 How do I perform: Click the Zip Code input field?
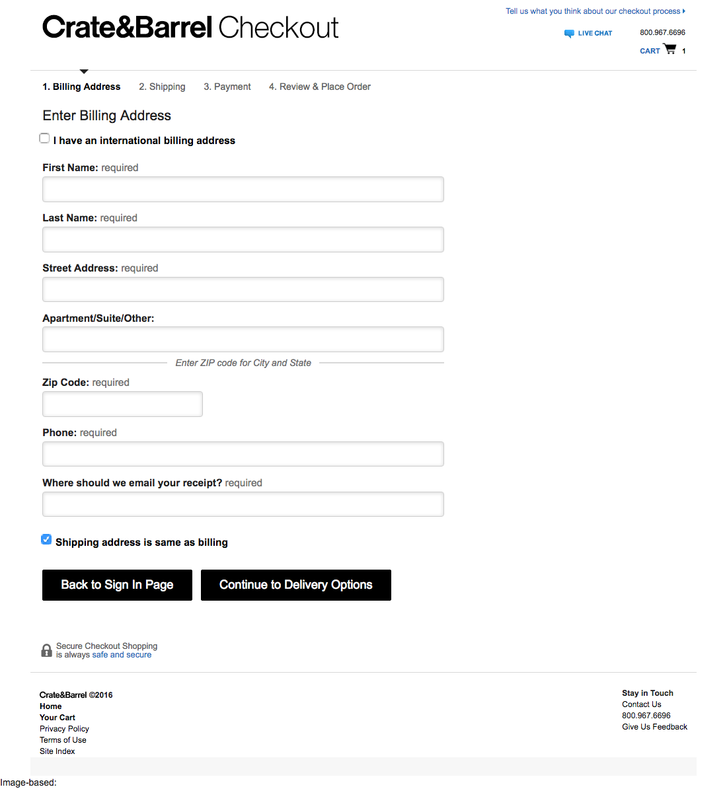coord(122,404)
